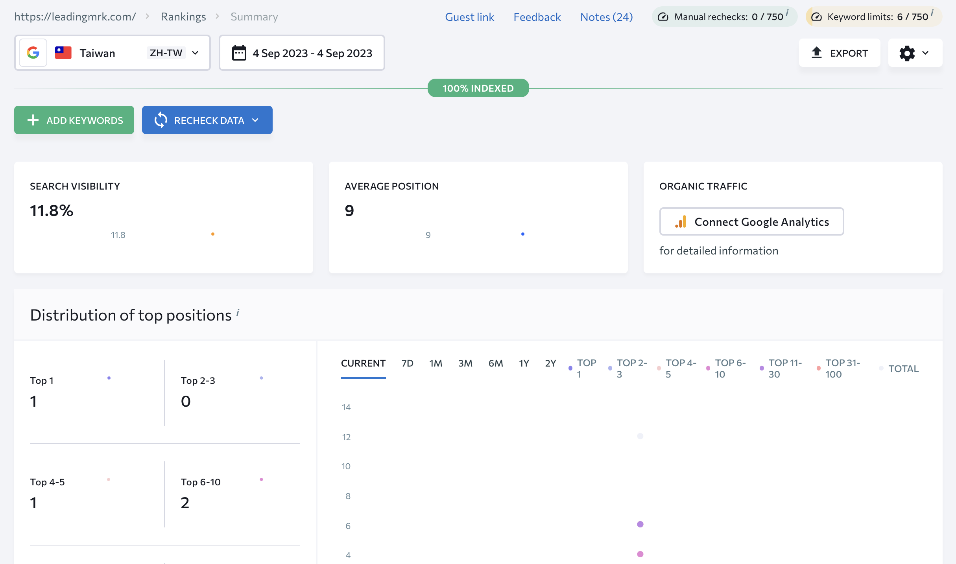Open the 4 Sep 2023 date range field
Viewport: 956px width, 564px height.
[x=302, y=53]
